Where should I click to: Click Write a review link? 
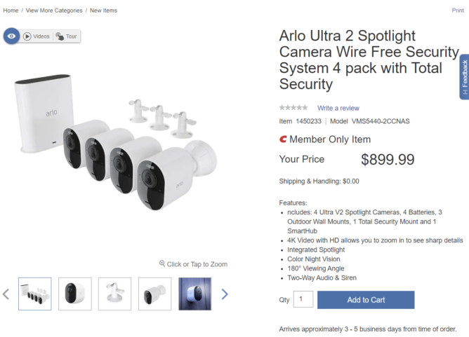tap(338, 108)
